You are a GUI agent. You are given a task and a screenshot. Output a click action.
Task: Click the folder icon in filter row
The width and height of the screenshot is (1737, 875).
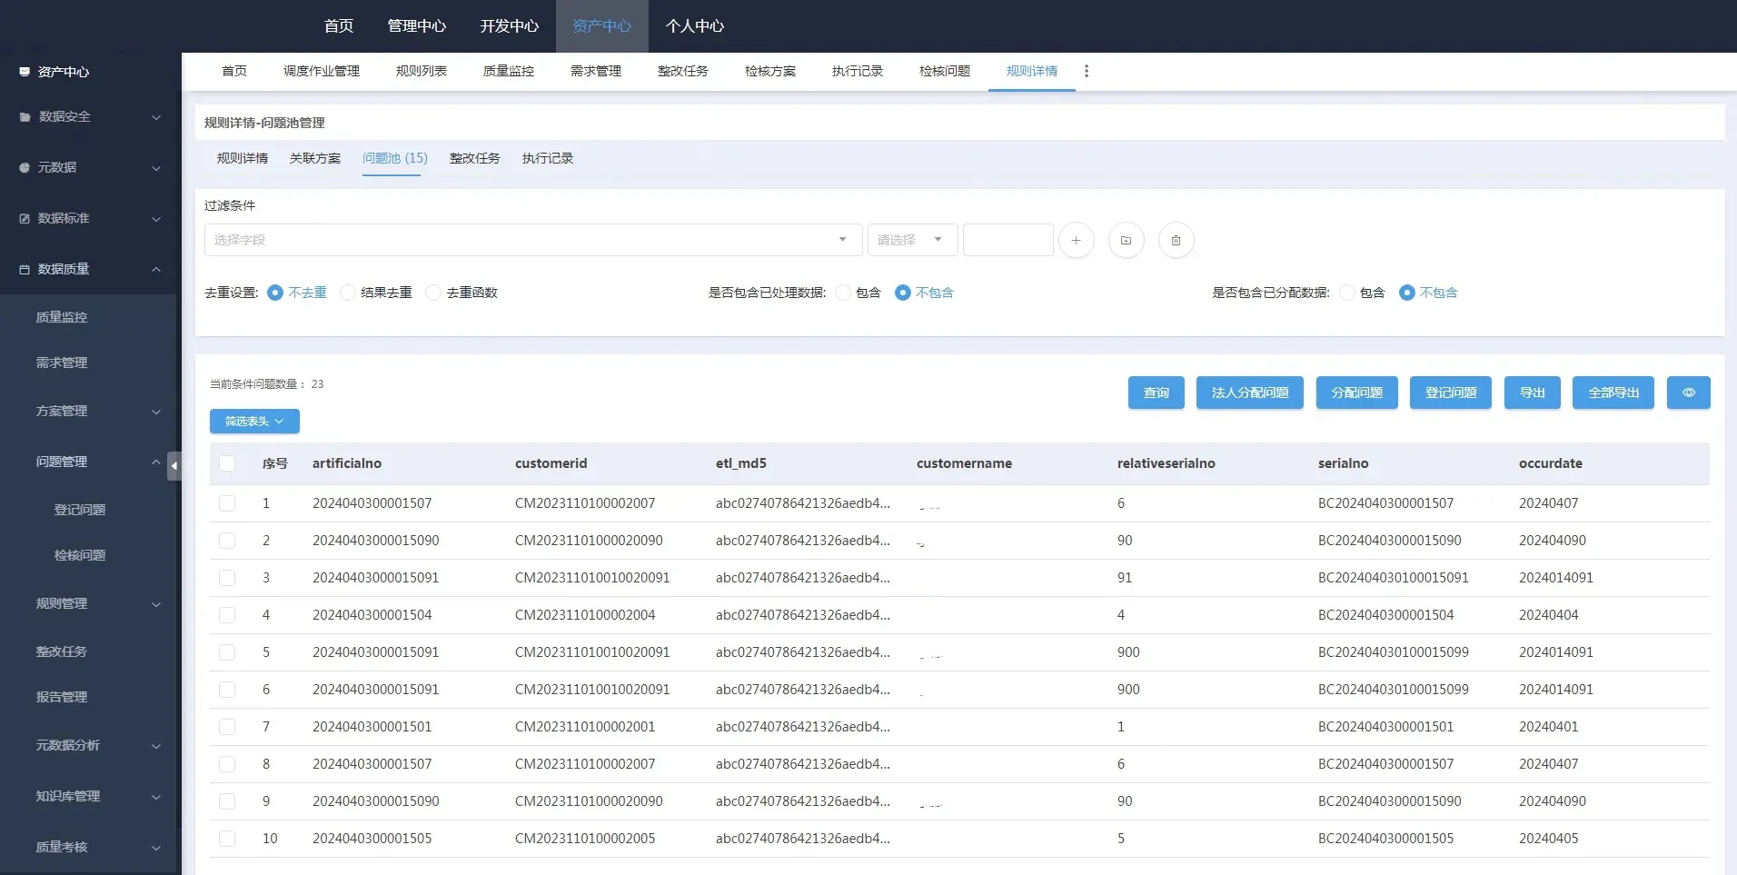[1126, 241]
